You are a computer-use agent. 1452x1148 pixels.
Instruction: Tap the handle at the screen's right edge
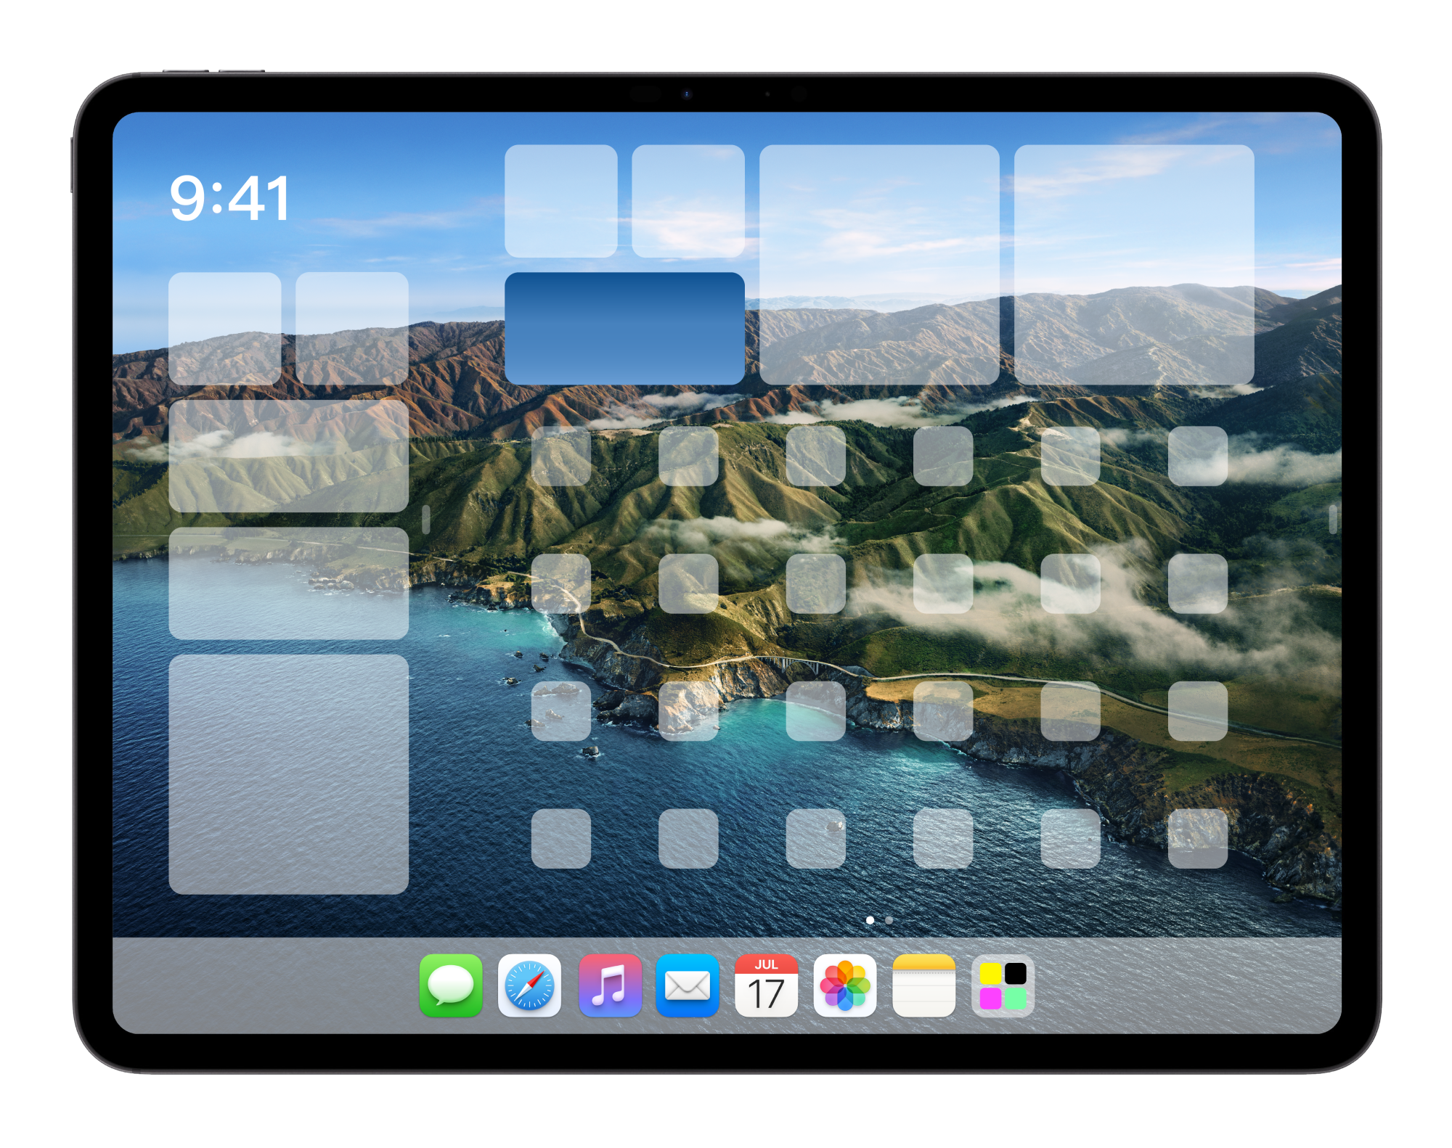[1333, 520]
